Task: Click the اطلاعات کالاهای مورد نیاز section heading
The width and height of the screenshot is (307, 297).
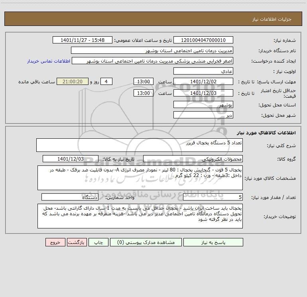Action: (x=266, y=133)
